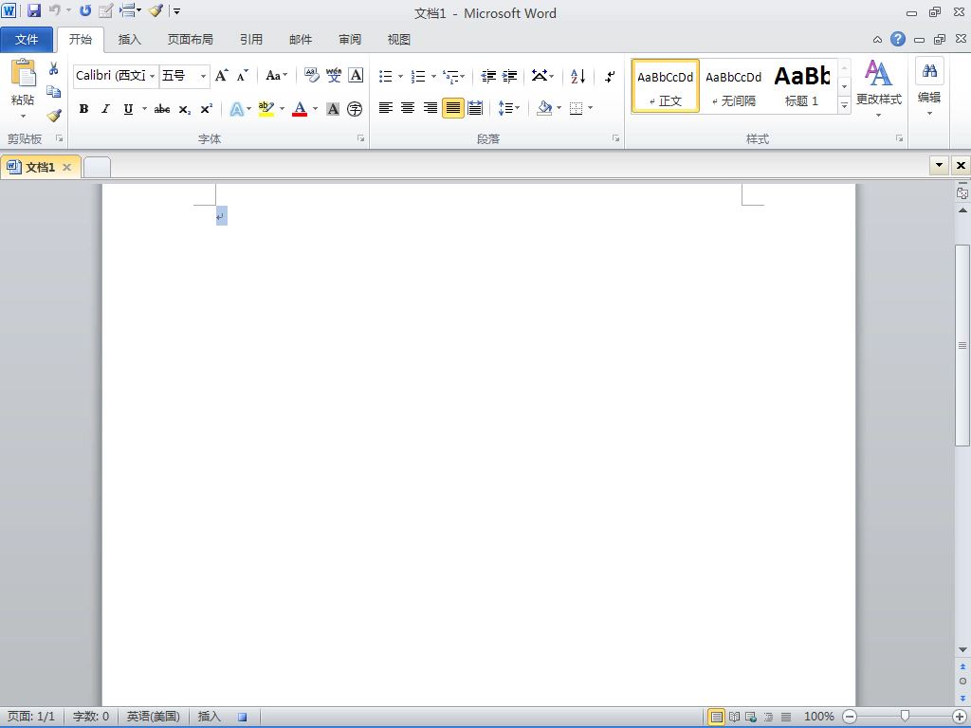Toggle italic formatting
The width and height of the screenshot is (971, 728).
(105, 110)
